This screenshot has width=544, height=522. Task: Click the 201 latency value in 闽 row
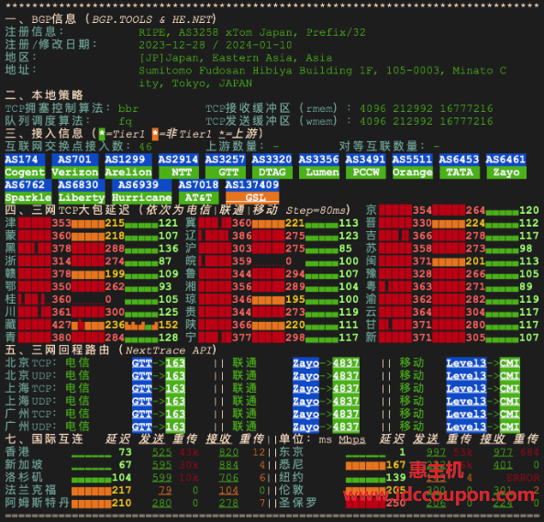pos(475,261)
